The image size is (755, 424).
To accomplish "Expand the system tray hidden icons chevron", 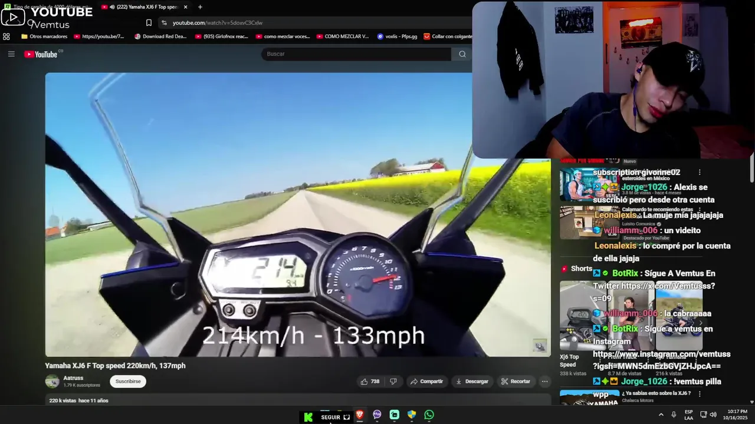I will click(661, 415).
